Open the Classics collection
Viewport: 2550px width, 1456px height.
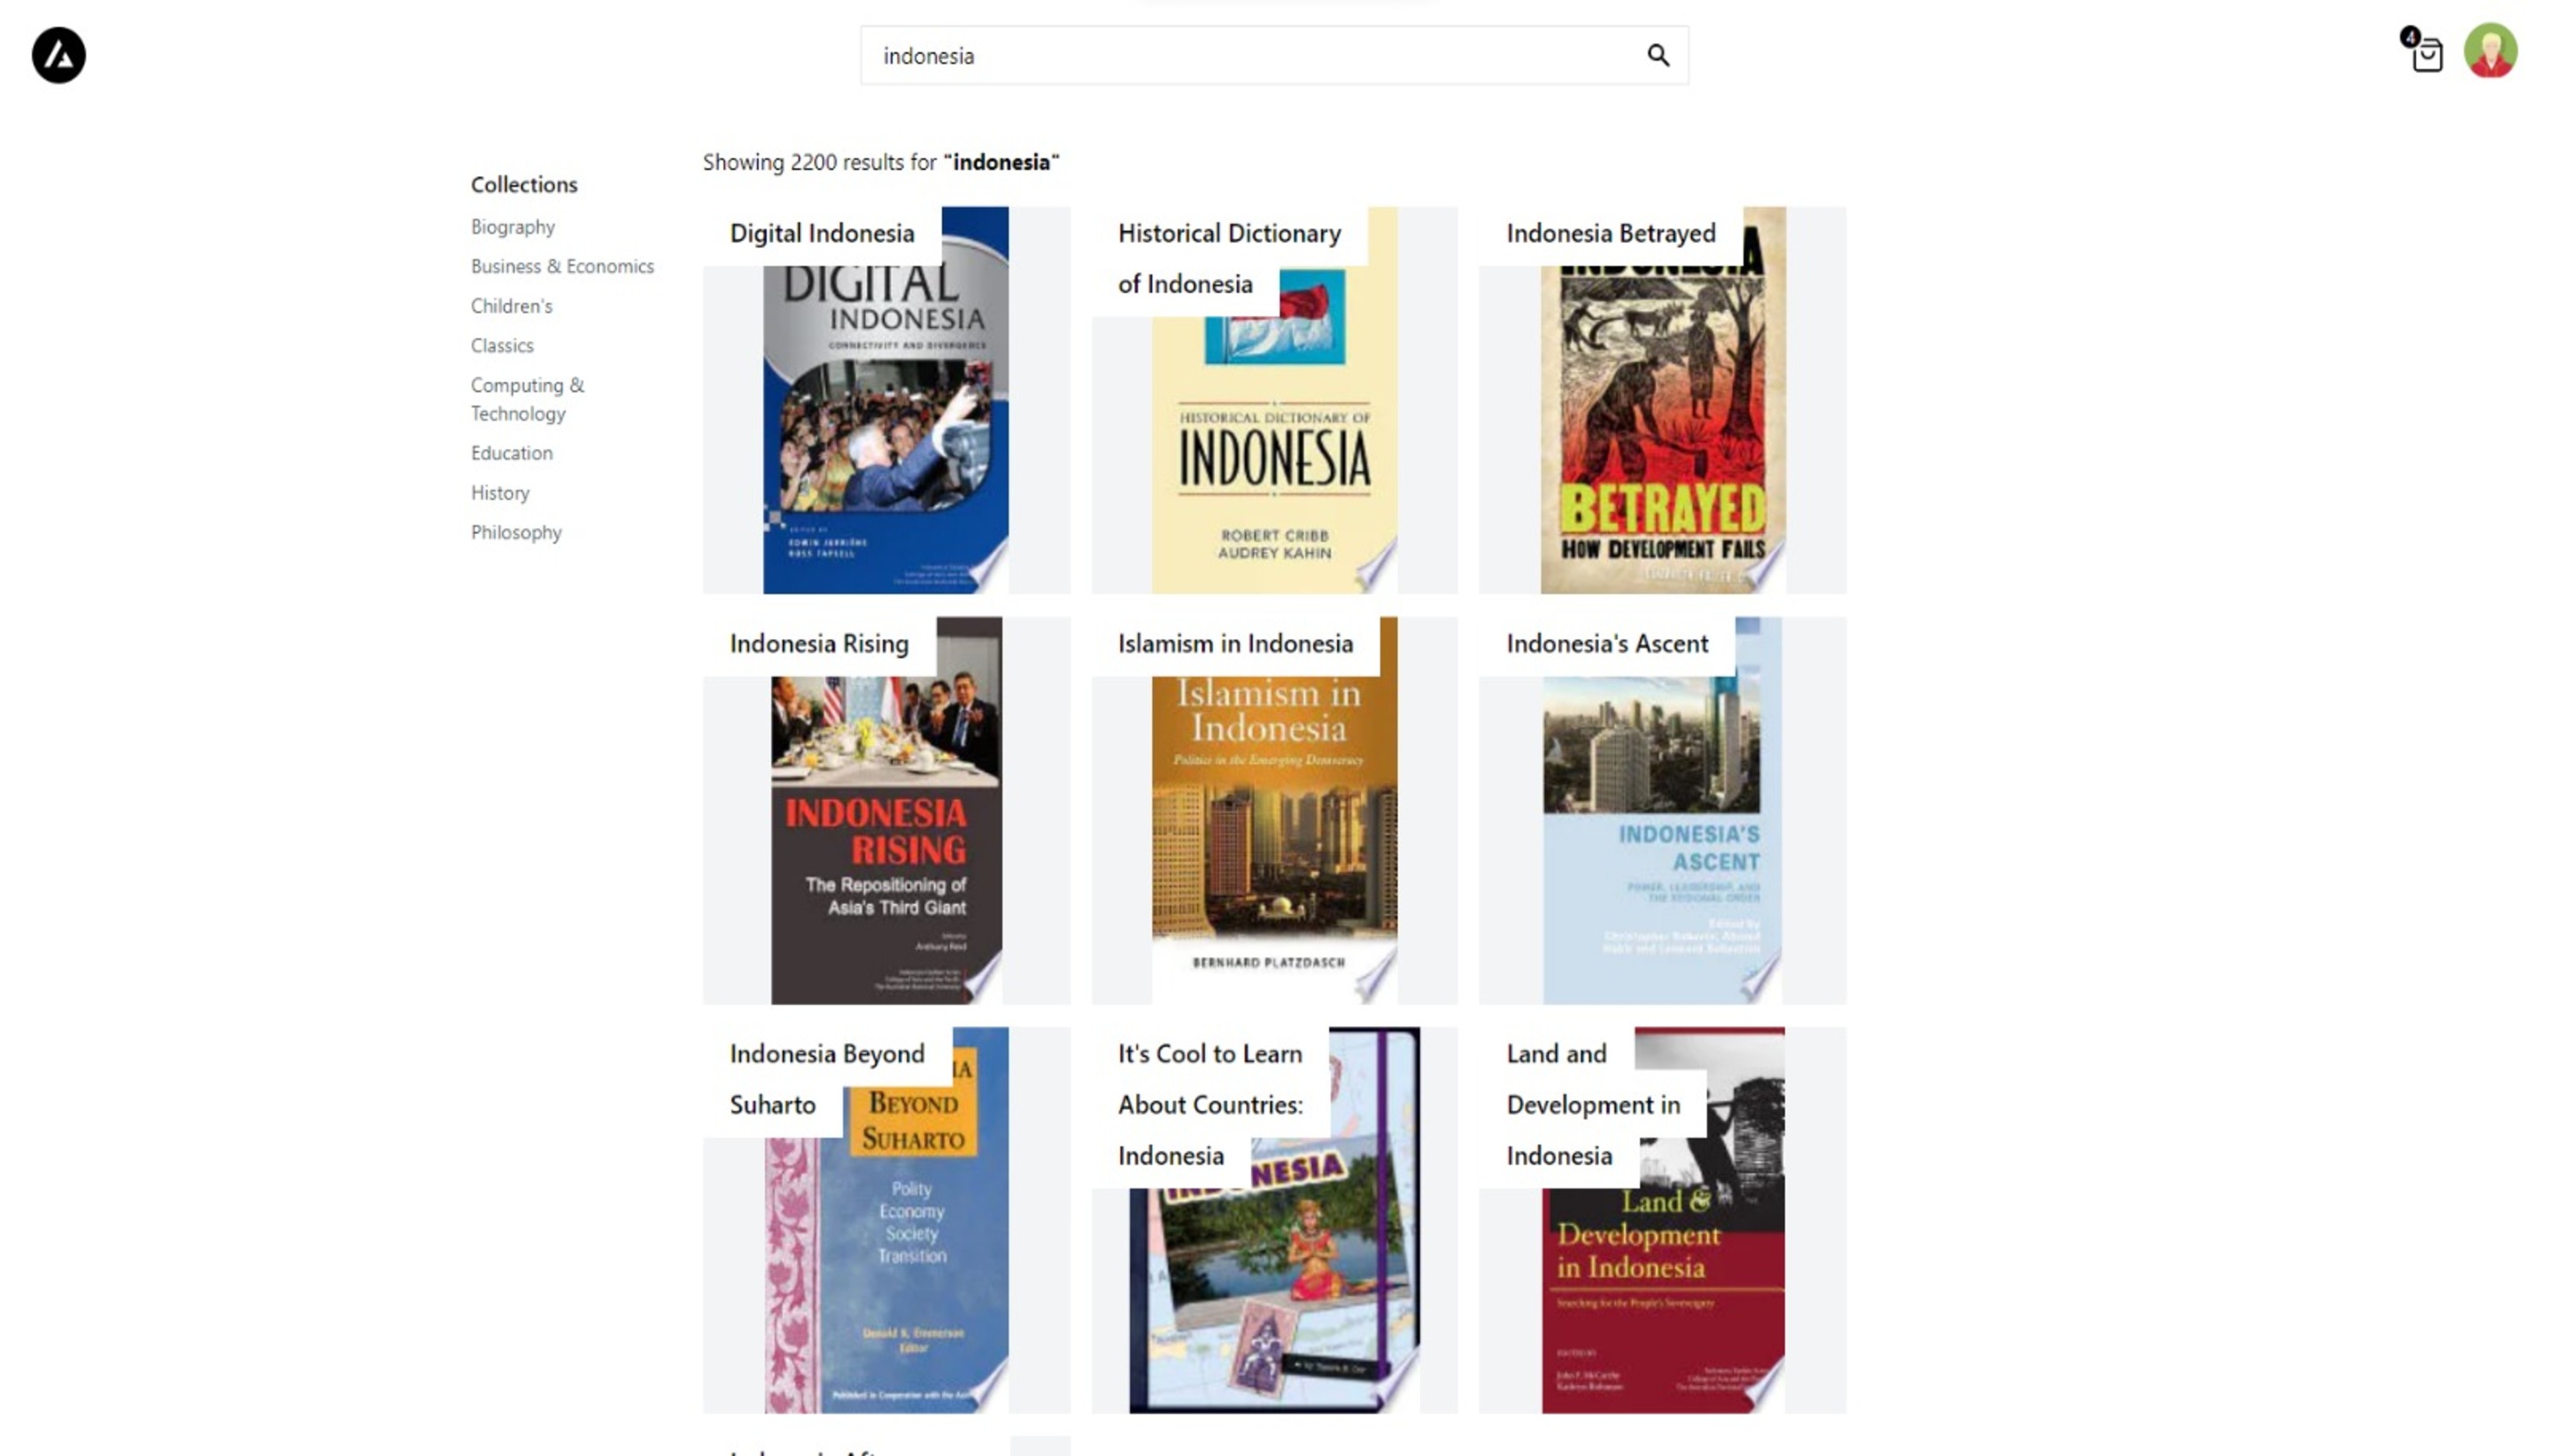[x=502, y=345]
